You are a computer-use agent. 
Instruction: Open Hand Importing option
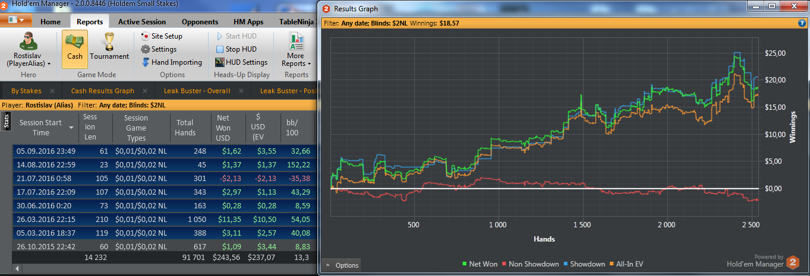pyautogui.click(x=172, y=62)
